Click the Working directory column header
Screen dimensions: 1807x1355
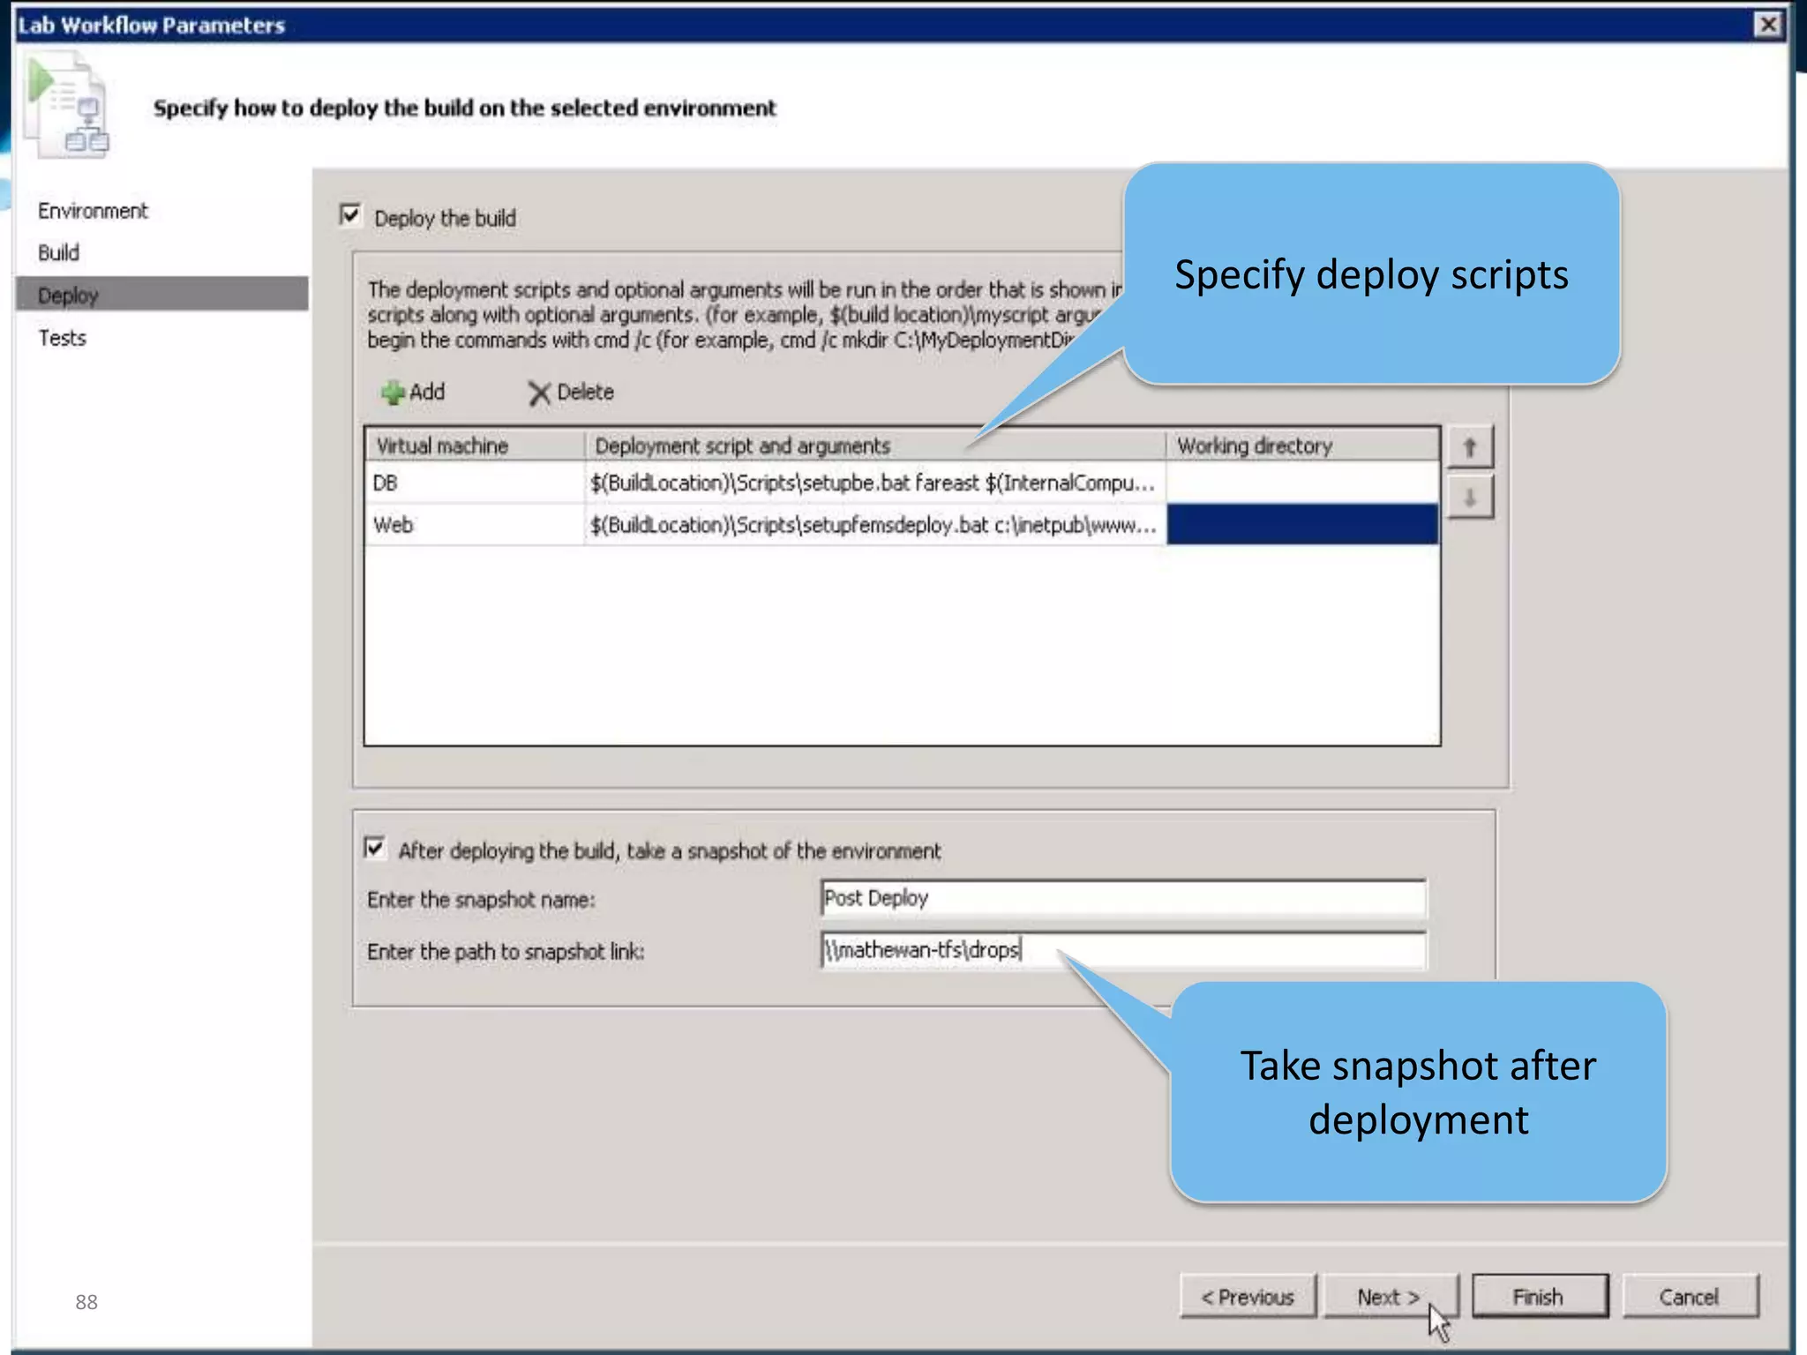click(x=1302, y=445)
